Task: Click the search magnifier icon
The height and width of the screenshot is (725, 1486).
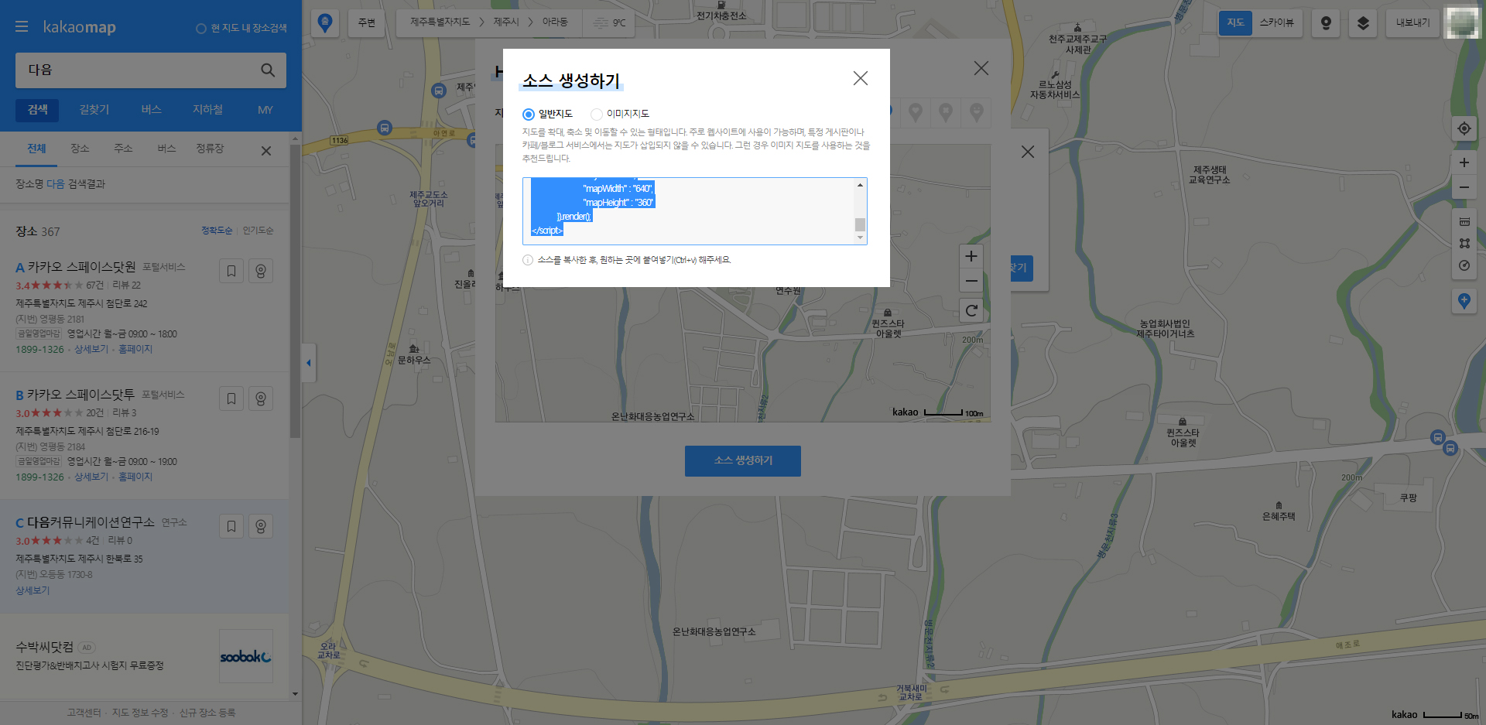Action: (268, 70)
